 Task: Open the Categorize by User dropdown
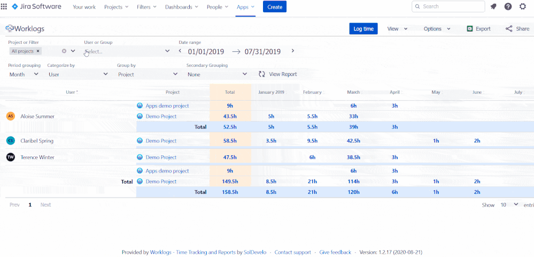(x=78, y=74)
